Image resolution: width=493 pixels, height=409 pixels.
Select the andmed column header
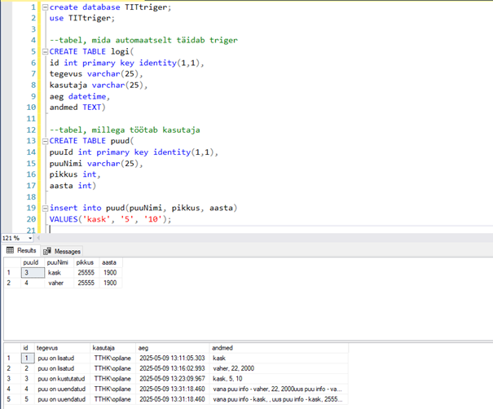[222, 347]
